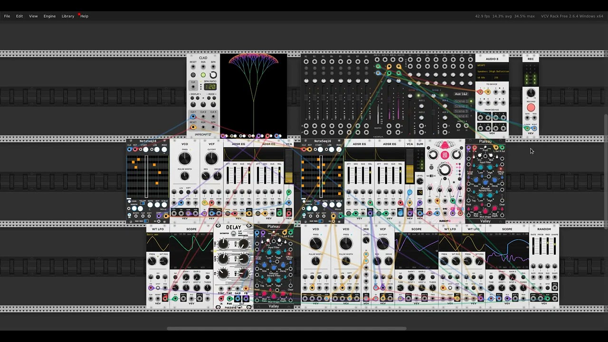Image resolution: width=608 pixels, height=342 pixels.
Task: Click the DRIVE knob on middle-row VCF
Action: tap(218, 176)
